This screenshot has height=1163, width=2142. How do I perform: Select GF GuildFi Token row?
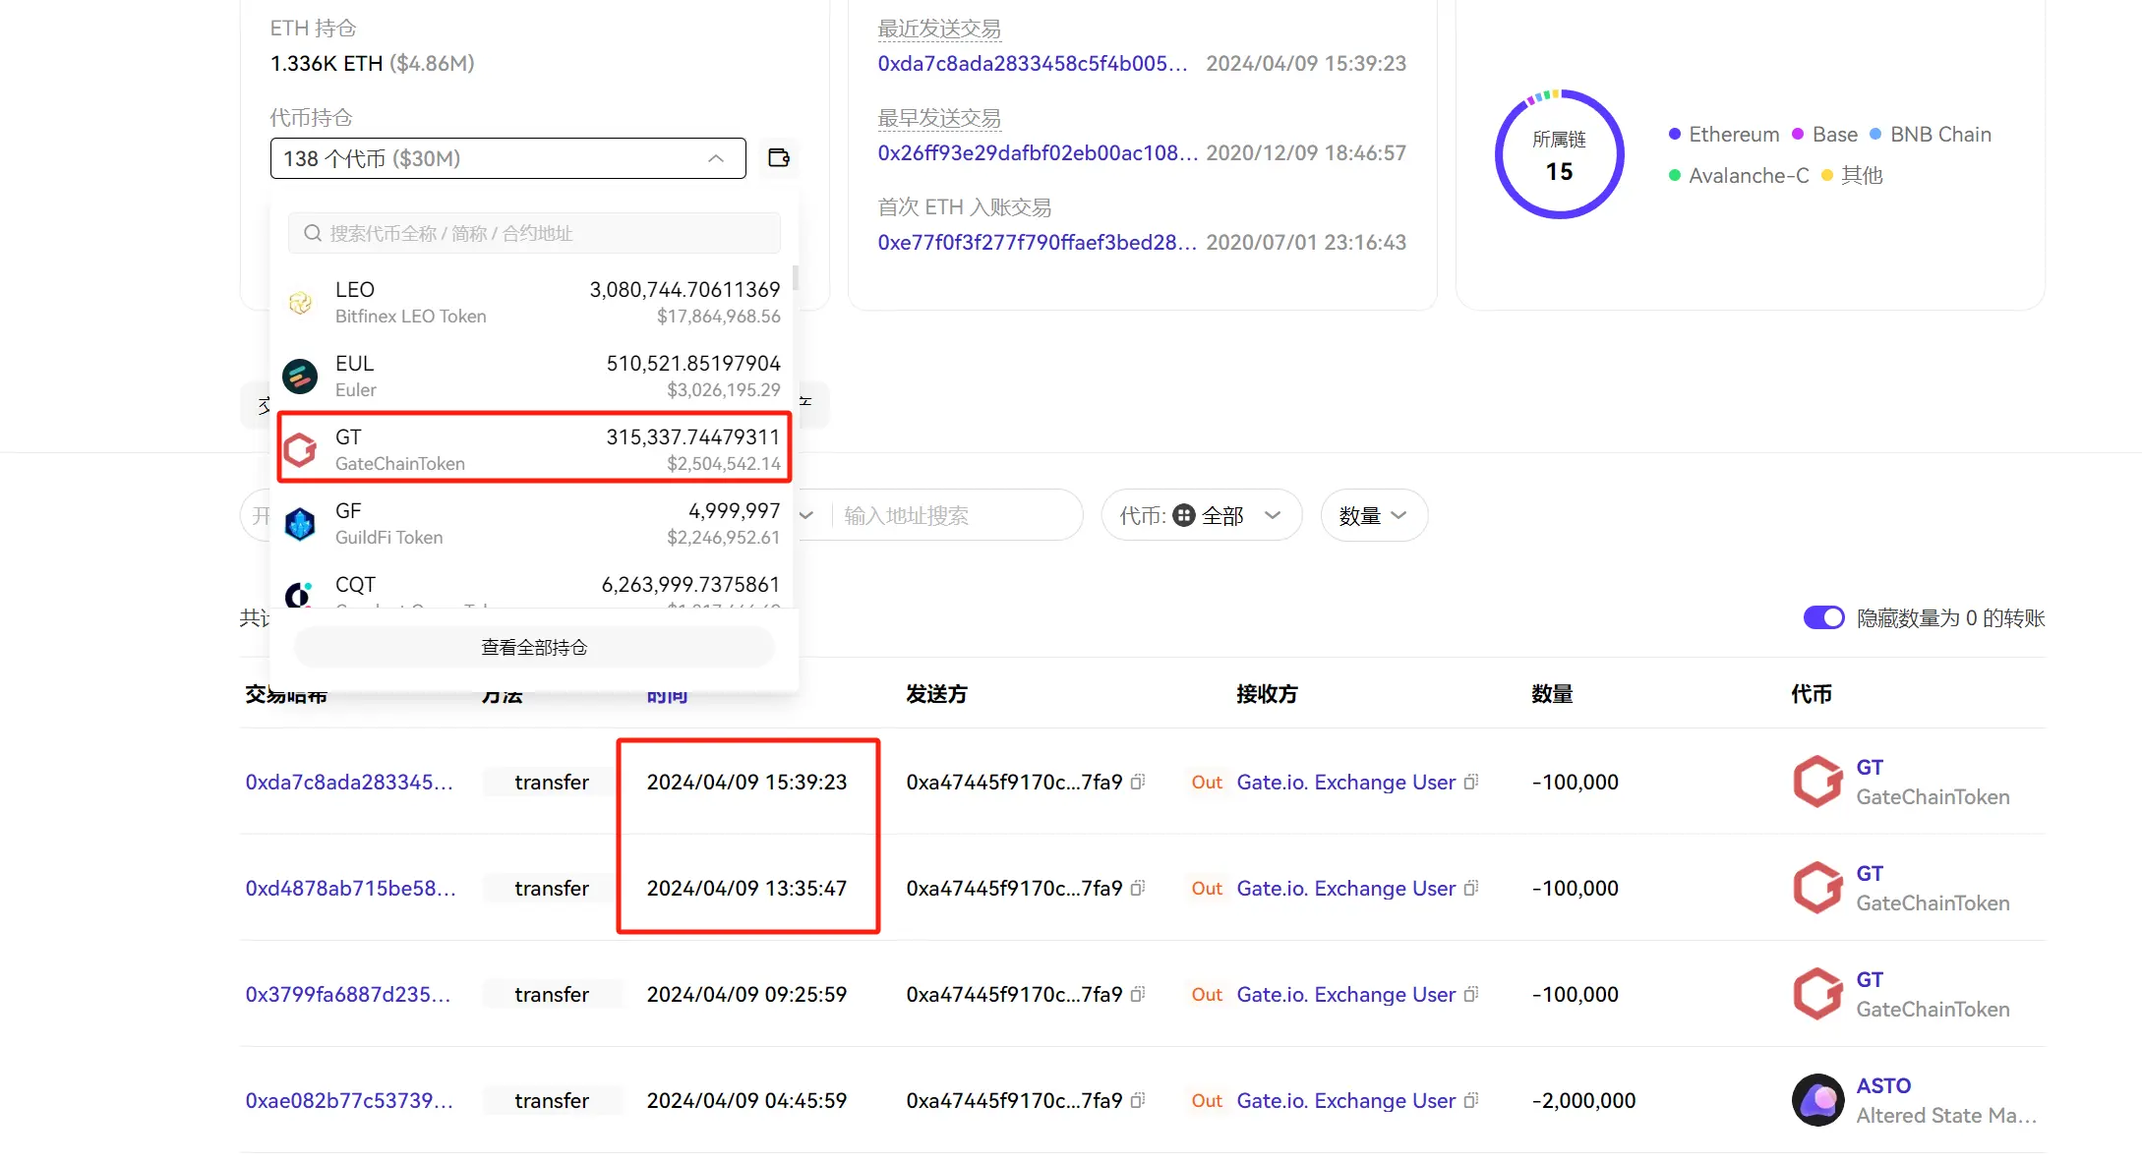[x=532, y=523]
